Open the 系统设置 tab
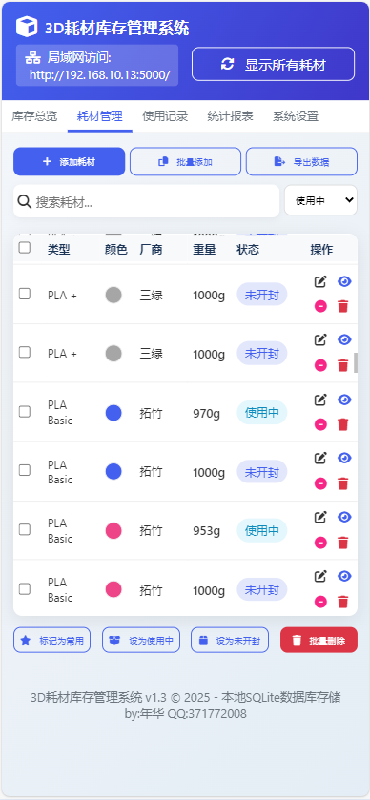370x800 pixels. click(x=296, y=116)
